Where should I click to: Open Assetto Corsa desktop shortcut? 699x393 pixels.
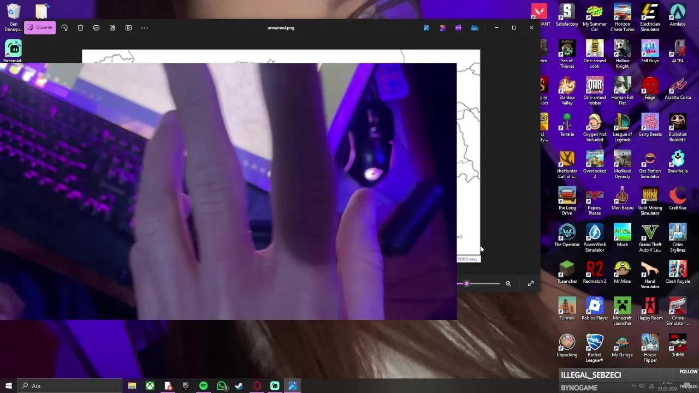(678, 88)
